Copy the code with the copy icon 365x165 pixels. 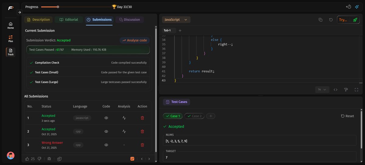coord(320,20)
